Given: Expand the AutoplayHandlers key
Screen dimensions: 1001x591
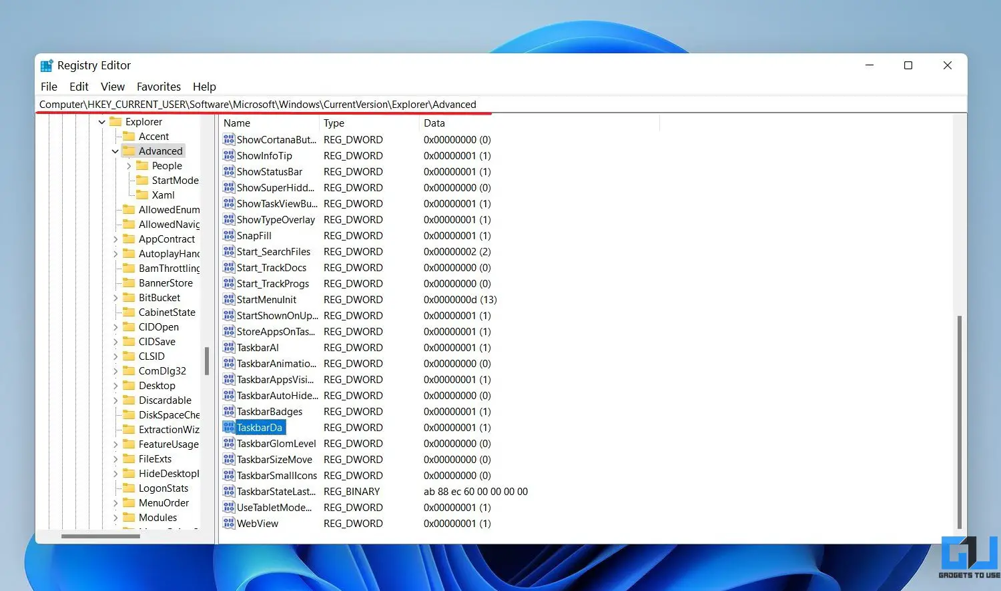Looking at the screenshot, I should [x=115, y=254].
